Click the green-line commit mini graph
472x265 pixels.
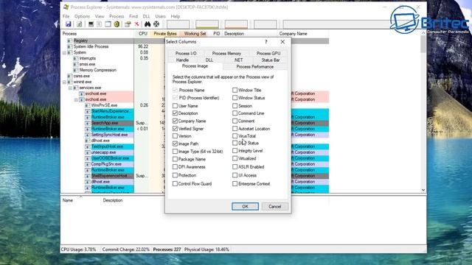point(207,24)
